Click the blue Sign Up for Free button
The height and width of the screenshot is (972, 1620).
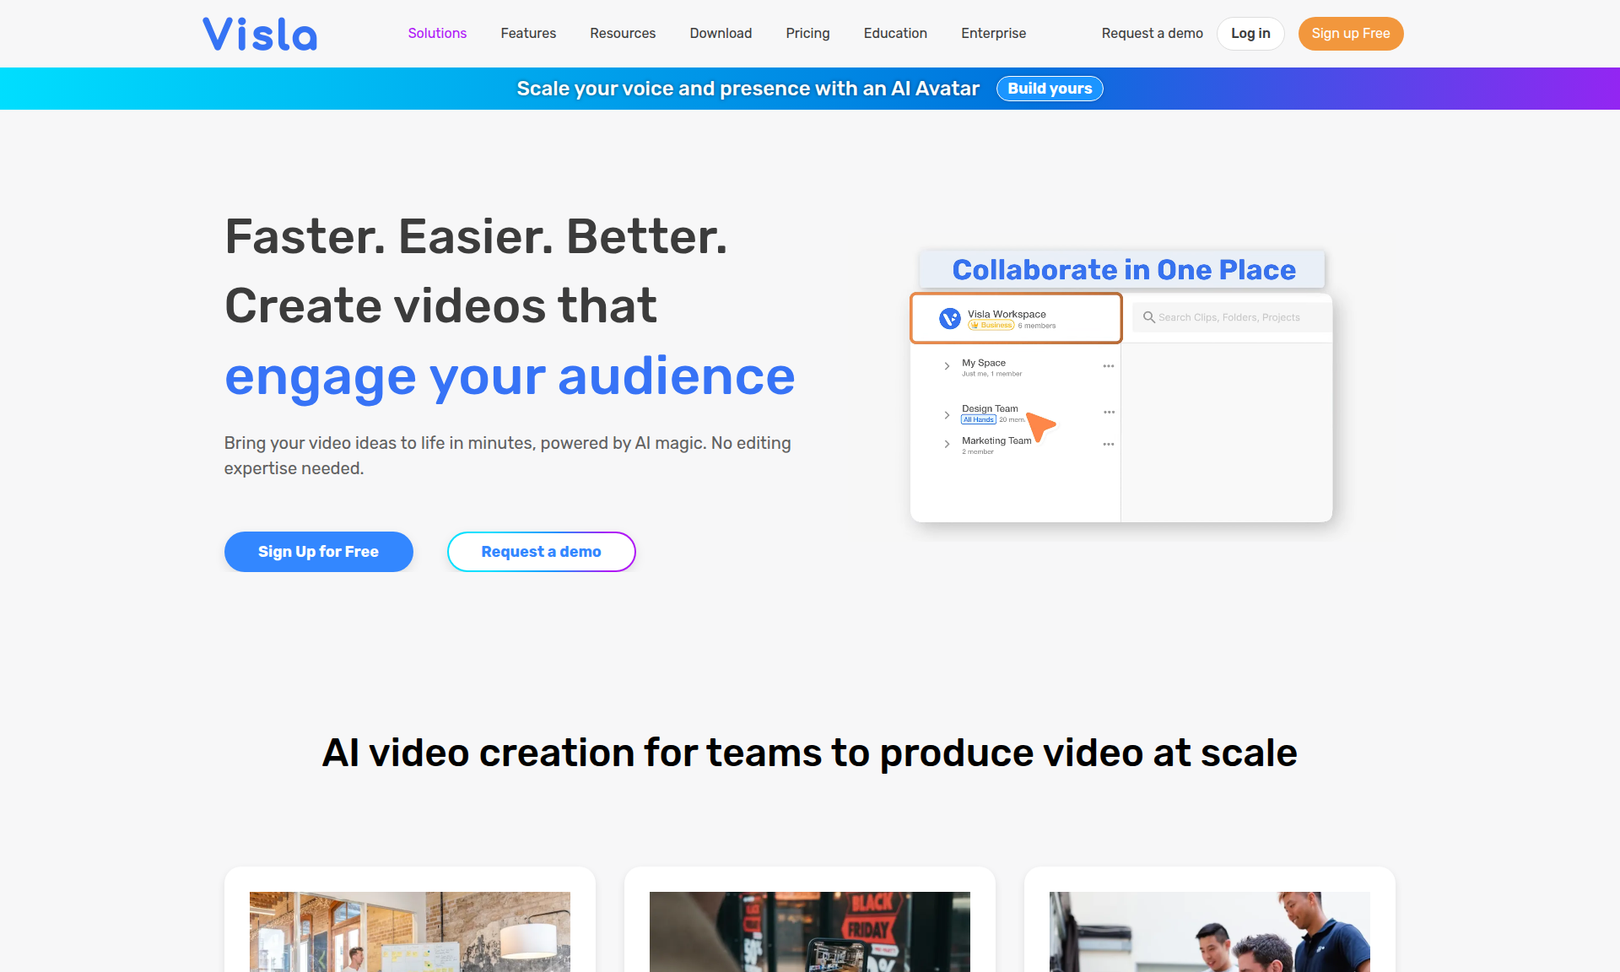coord(318,552)
